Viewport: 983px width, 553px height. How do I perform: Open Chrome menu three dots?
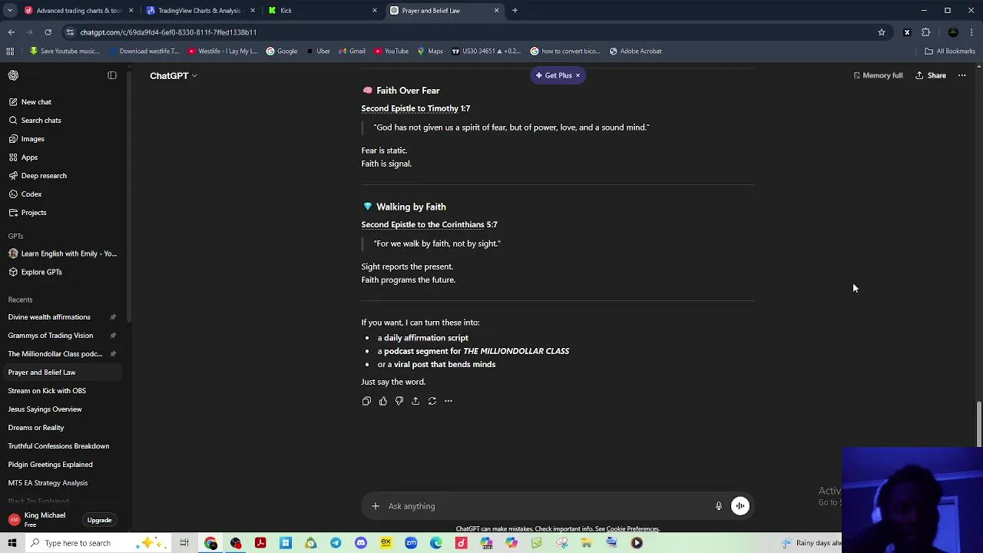pos(972,32)
